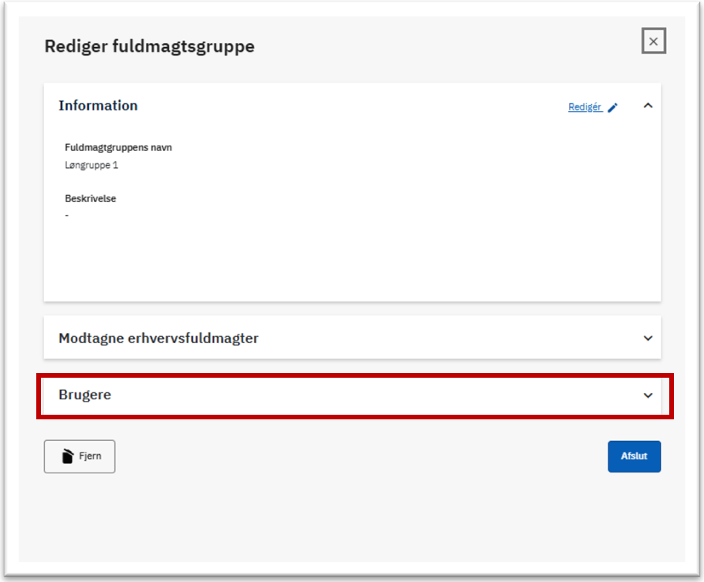Viewport: 704px width, 582px height.
Task: Click the blue Afslut button
Action: coord(634,456)
